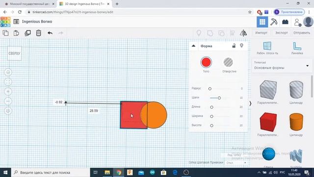Zoom out with minus button
This screenshot has height=177, width=314.
tap(8, 101)
